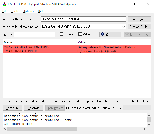Click the 'Configuring done' log line
This screenshot has height=134, width=154.
click(19, 124)
